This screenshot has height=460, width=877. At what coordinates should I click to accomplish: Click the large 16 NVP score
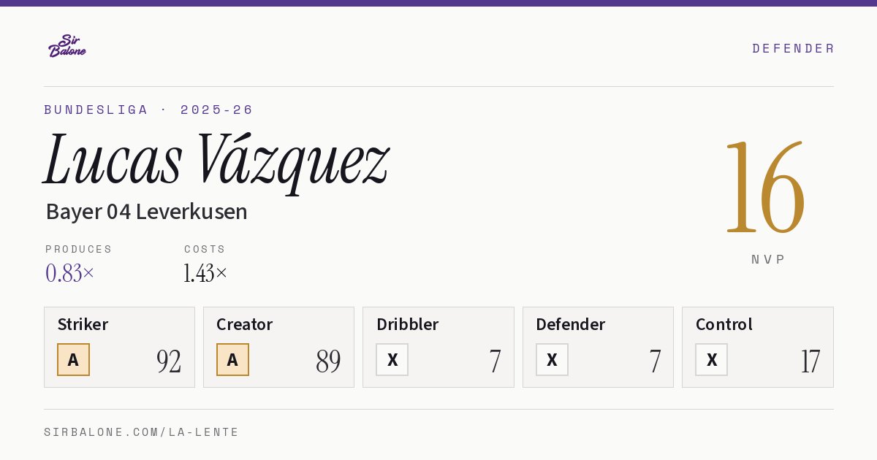(x=765, y=188)
